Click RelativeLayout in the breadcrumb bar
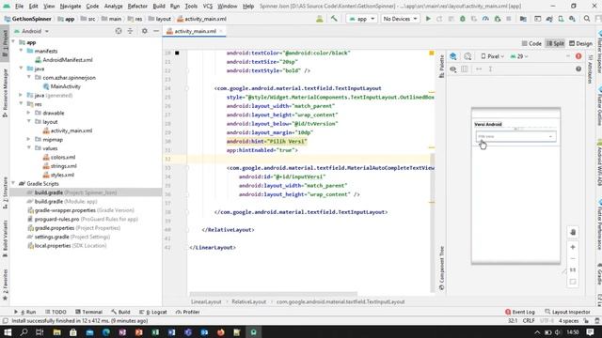Screen dimensions: 602x338 tap(248, 302)
